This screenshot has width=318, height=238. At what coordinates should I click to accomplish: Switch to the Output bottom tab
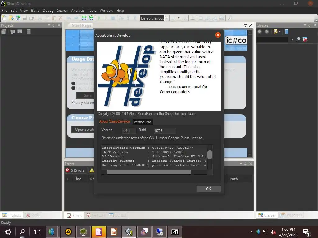[118, 215]
